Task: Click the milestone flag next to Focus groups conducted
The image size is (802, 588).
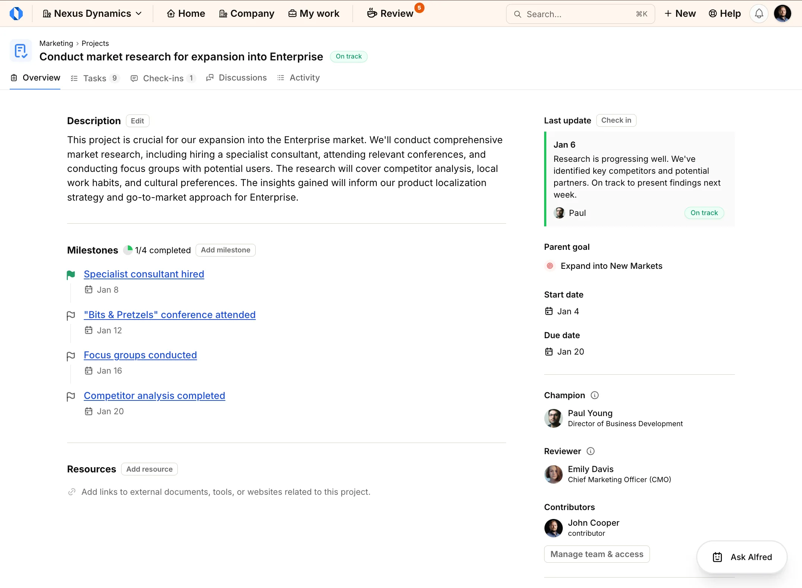Action: tap(71, 356)
